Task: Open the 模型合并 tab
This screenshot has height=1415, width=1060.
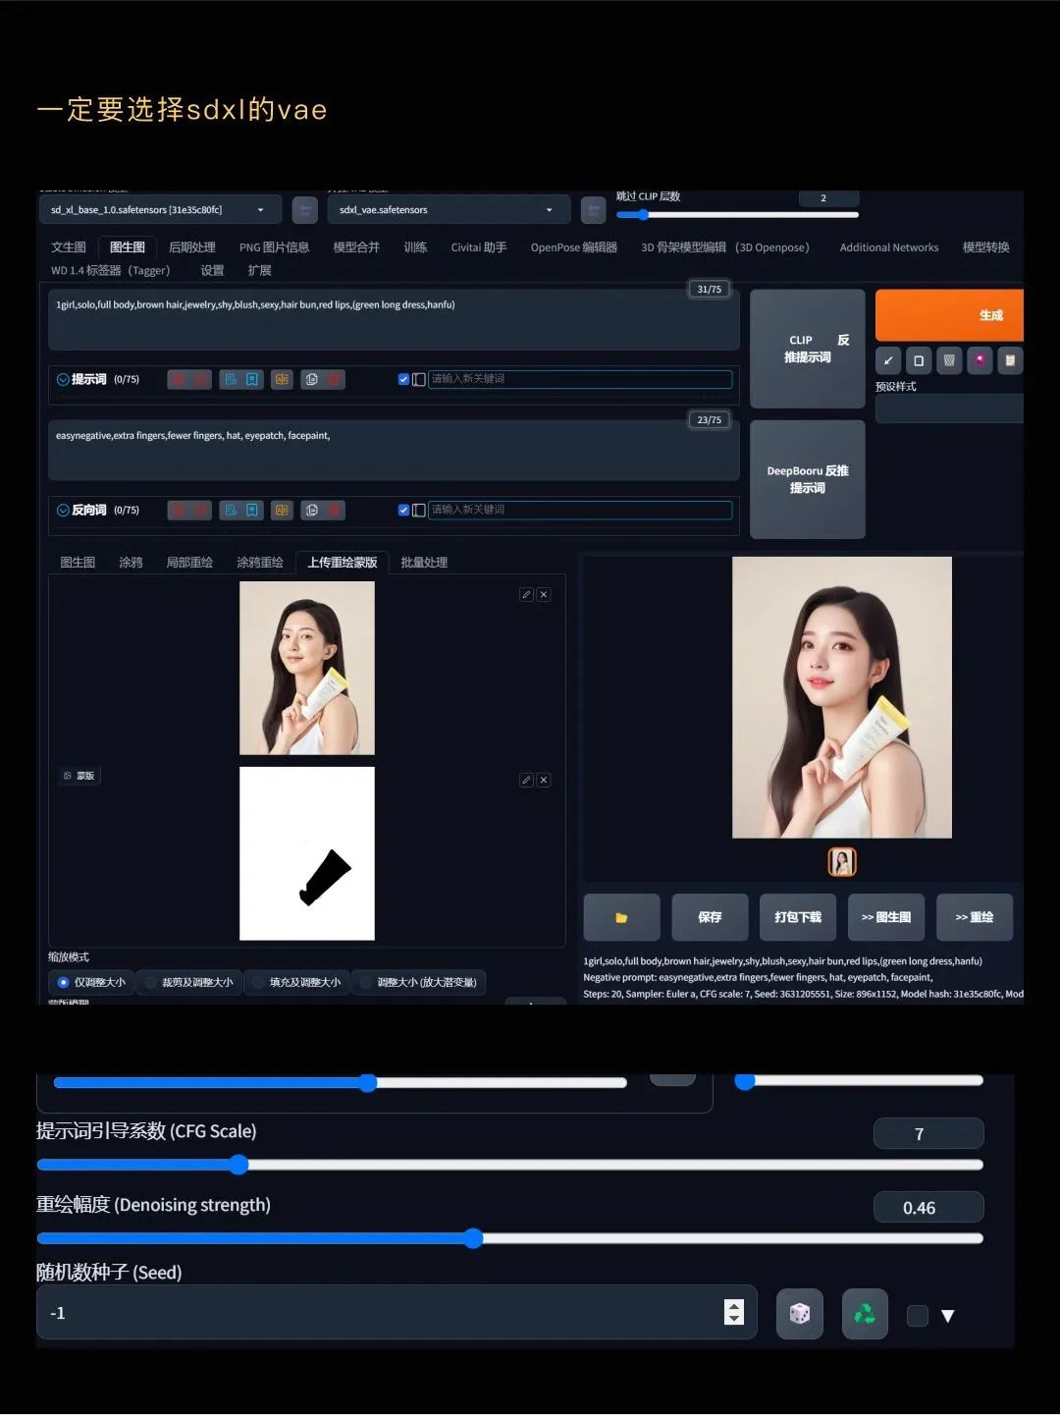Action: pyautogui.click(x=356, y=247)
